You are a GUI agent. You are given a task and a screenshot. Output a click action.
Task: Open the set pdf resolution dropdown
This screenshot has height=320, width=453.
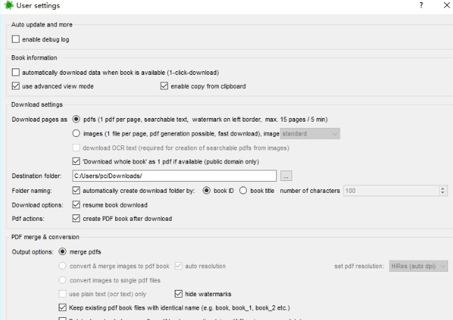point(417,266)
